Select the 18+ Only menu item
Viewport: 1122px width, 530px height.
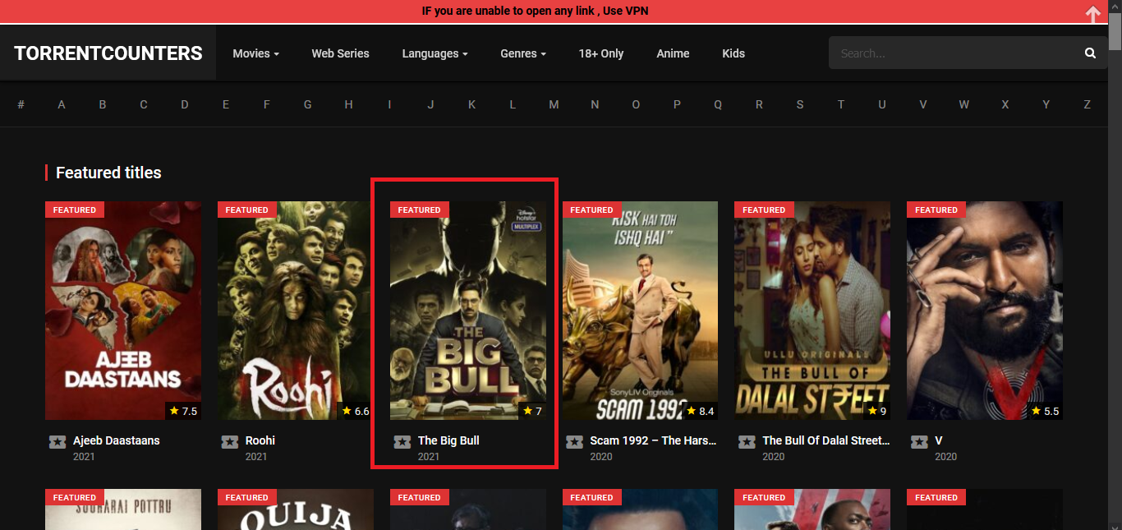600,53
